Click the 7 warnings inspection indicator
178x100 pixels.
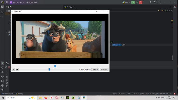click(159, 10)
